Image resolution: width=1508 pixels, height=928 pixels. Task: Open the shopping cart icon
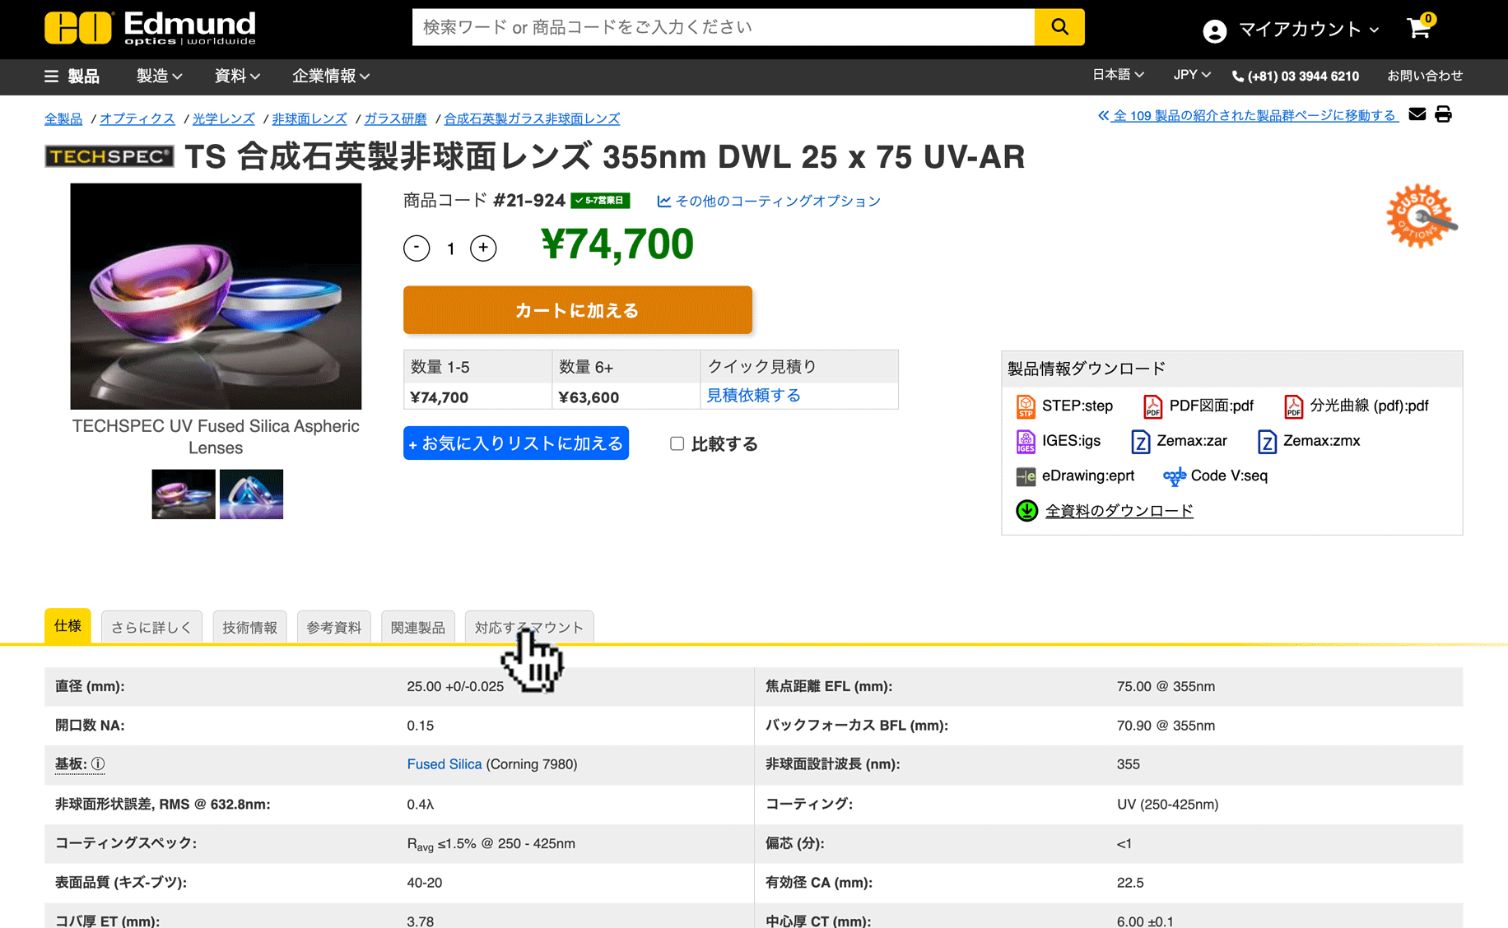[1418, 29]
